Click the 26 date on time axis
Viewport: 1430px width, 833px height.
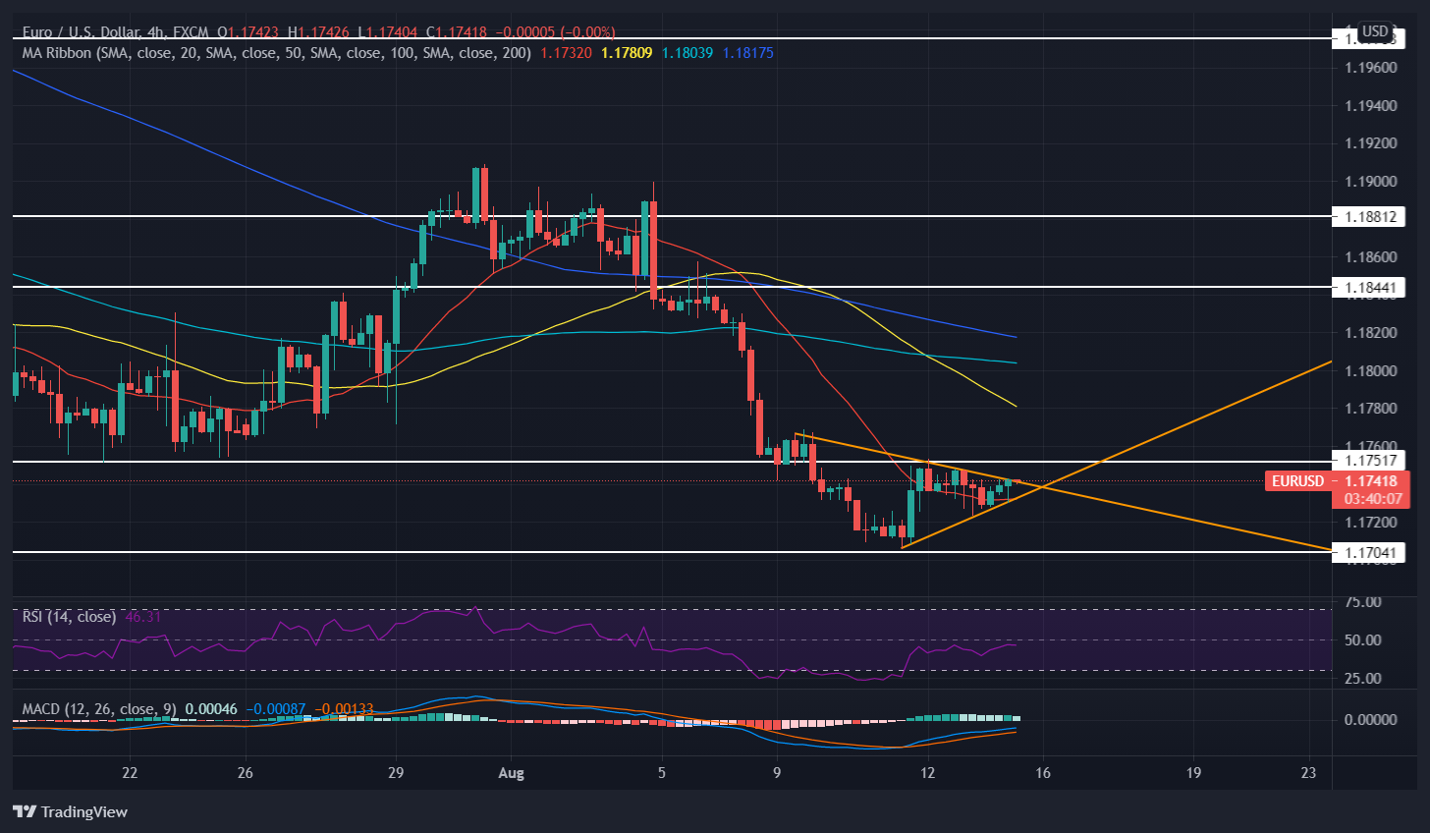[x=246, y=773]
